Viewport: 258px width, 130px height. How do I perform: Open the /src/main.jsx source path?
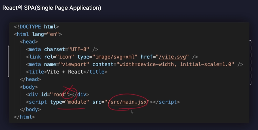point(127,102)
